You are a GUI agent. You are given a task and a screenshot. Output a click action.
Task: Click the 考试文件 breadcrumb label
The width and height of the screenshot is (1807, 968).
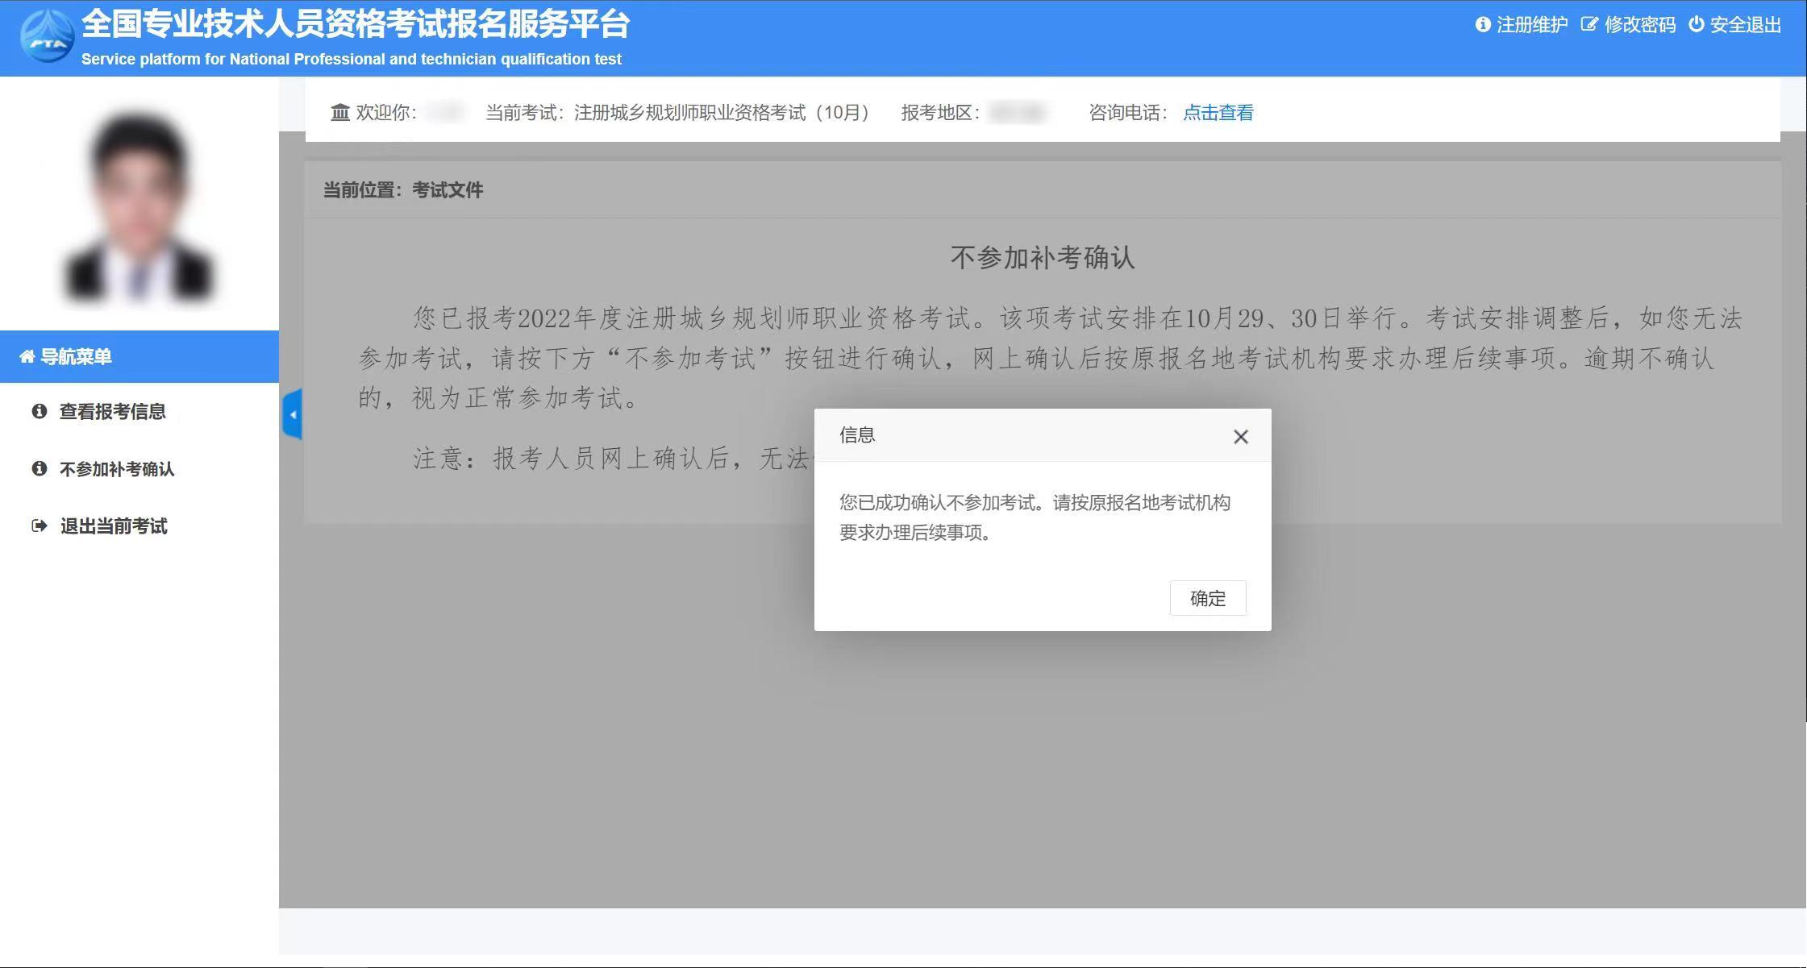coord(448,190)
